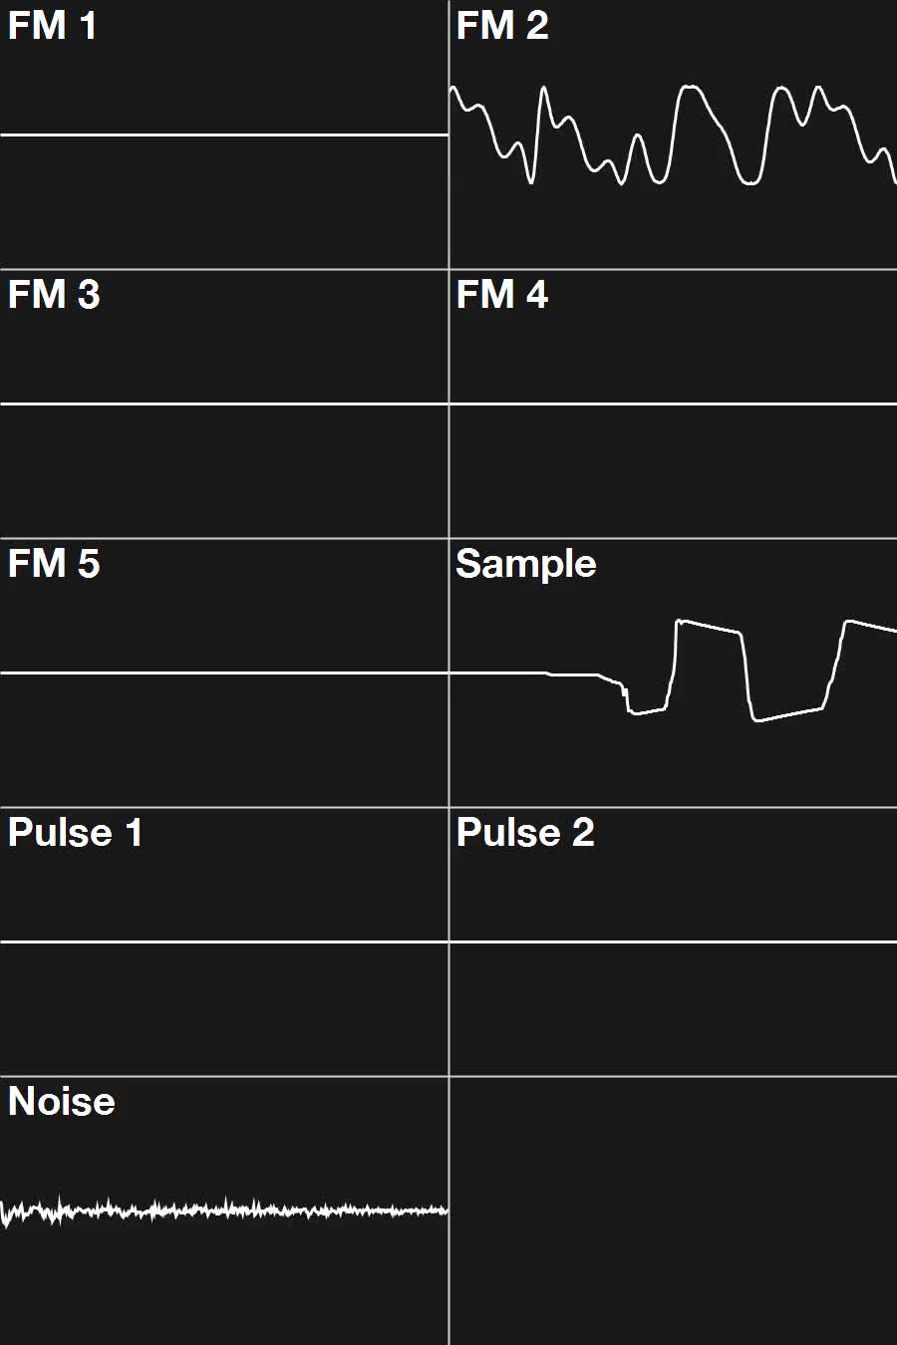This screenshot has width=897, height=1345.
Task: Click the flat trace in FM 4 panel
Action: (x=673, y=403)
